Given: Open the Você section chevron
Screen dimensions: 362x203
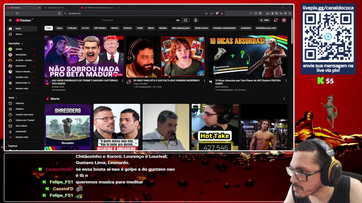Looking at the screenshot, I should point(16,98).
